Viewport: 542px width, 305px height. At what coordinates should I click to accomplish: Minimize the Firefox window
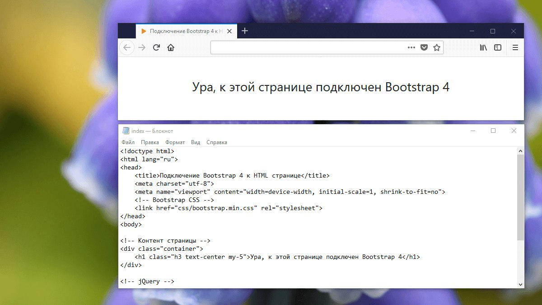click(x=472, y=31)
